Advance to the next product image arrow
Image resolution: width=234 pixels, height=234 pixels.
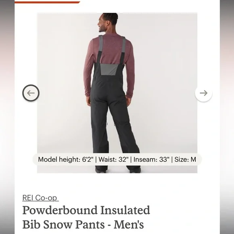tap(204, 93)
